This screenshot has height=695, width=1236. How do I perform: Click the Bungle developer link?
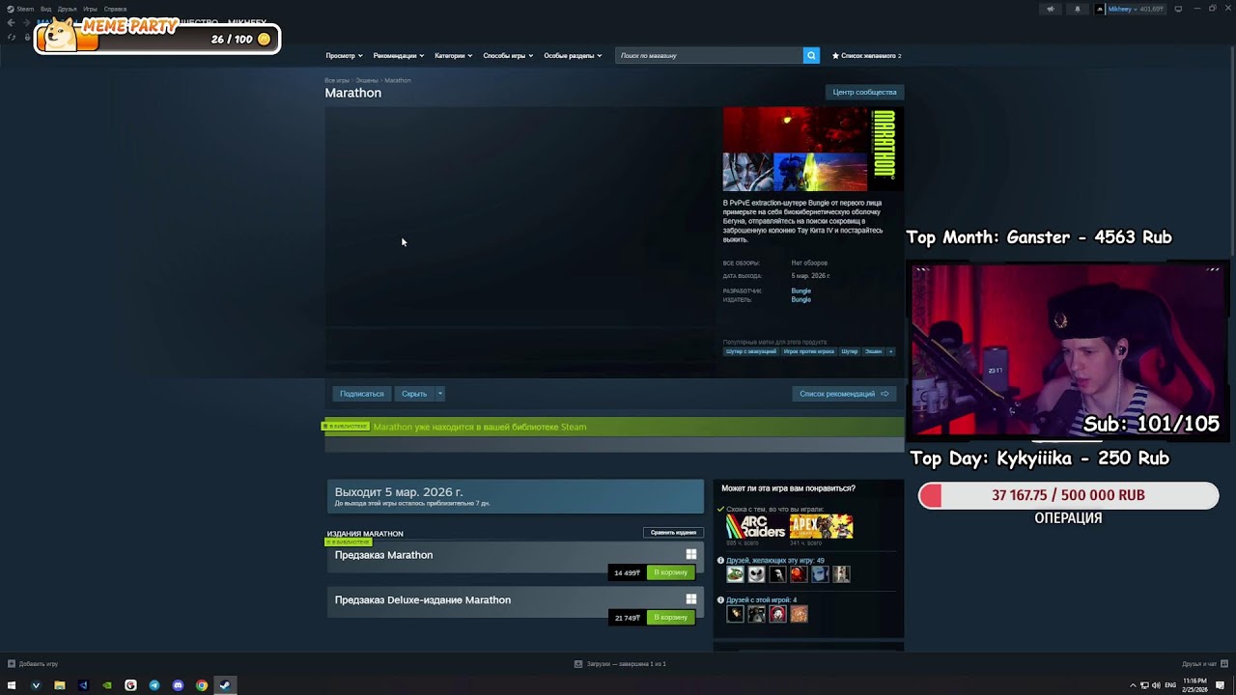point(801,291)
